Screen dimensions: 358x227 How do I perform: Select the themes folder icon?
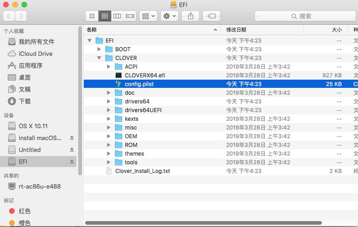119,153
